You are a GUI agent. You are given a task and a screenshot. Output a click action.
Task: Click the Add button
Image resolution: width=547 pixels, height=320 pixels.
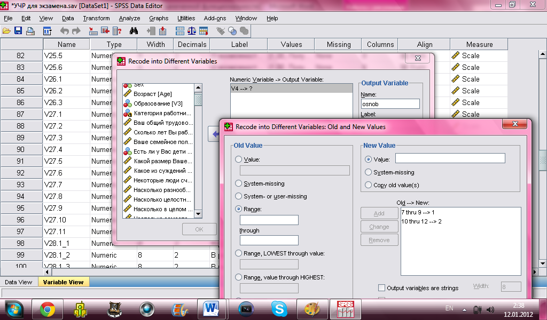[x=379, y=213]
